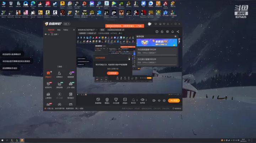This screenshot has height=143, width=256.
Task: Open the Windows Start menu
Action: pyautogui.click(x=2, y=140)
